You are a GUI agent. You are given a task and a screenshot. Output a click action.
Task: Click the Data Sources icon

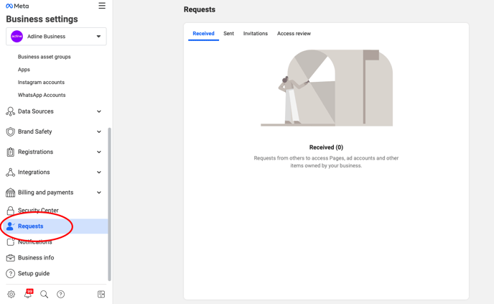coord(10,111)
